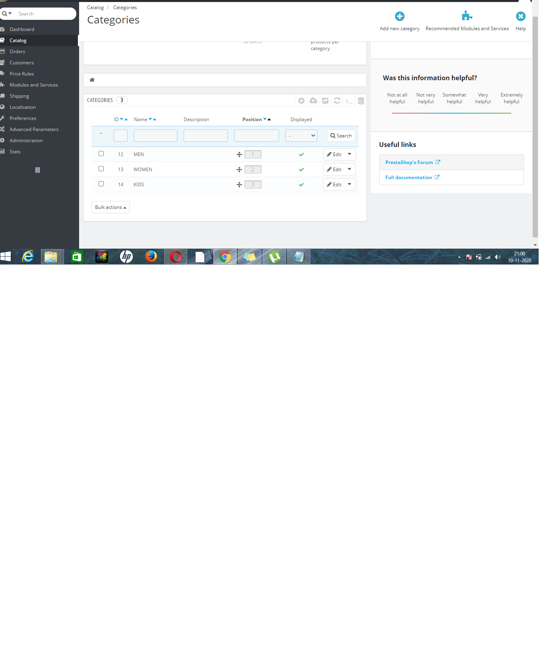This screenshot has height=672, width=543.
Task: Click the Name filter input field
Action: click(x=155, y=136)
